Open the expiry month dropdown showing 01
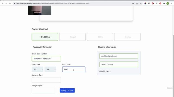 [38, 70]
